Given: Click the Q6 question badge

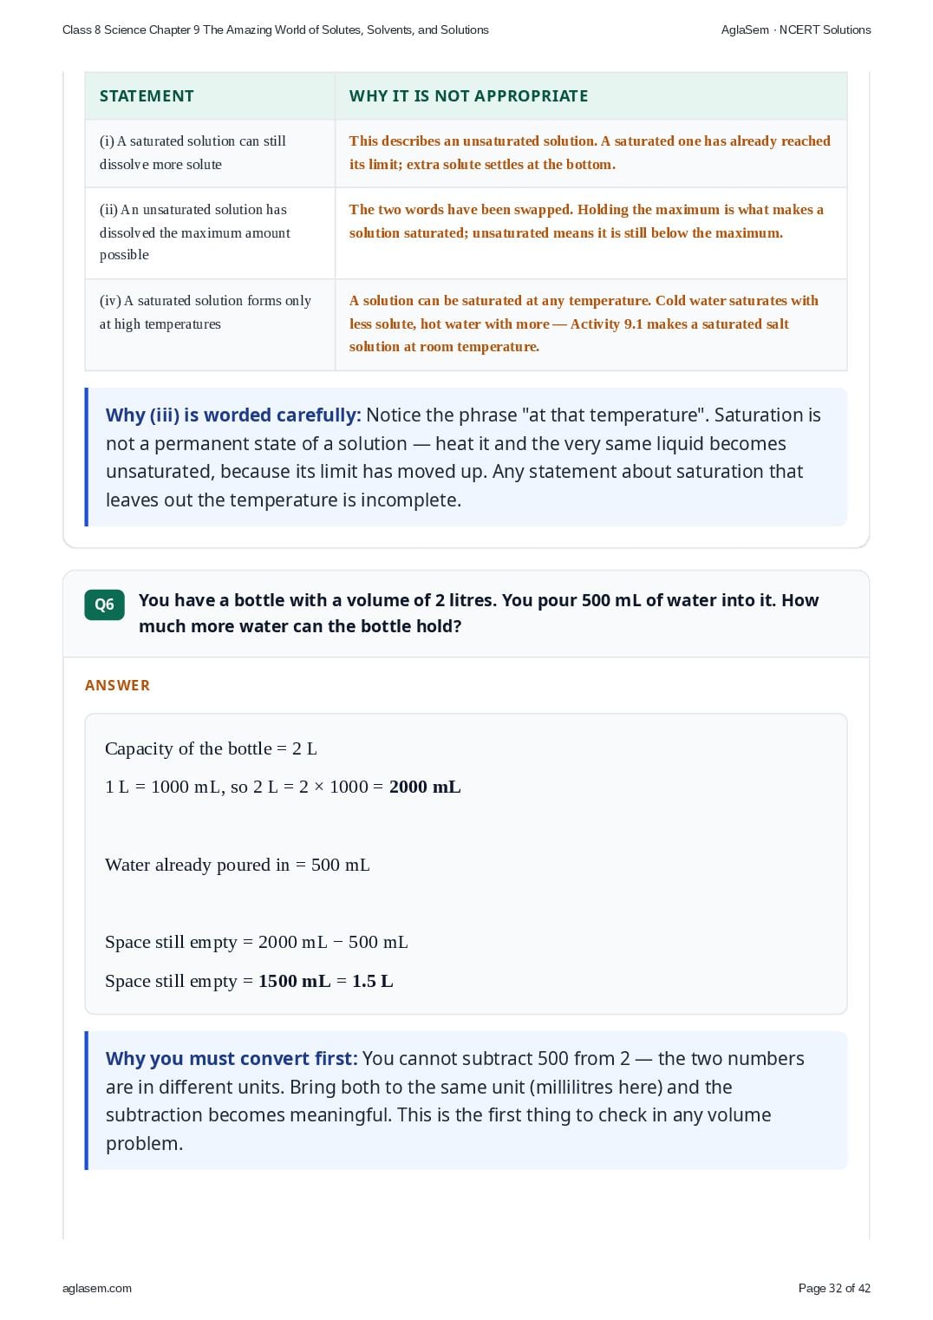Looking at the screenshot, I should [x=104, y=604].
